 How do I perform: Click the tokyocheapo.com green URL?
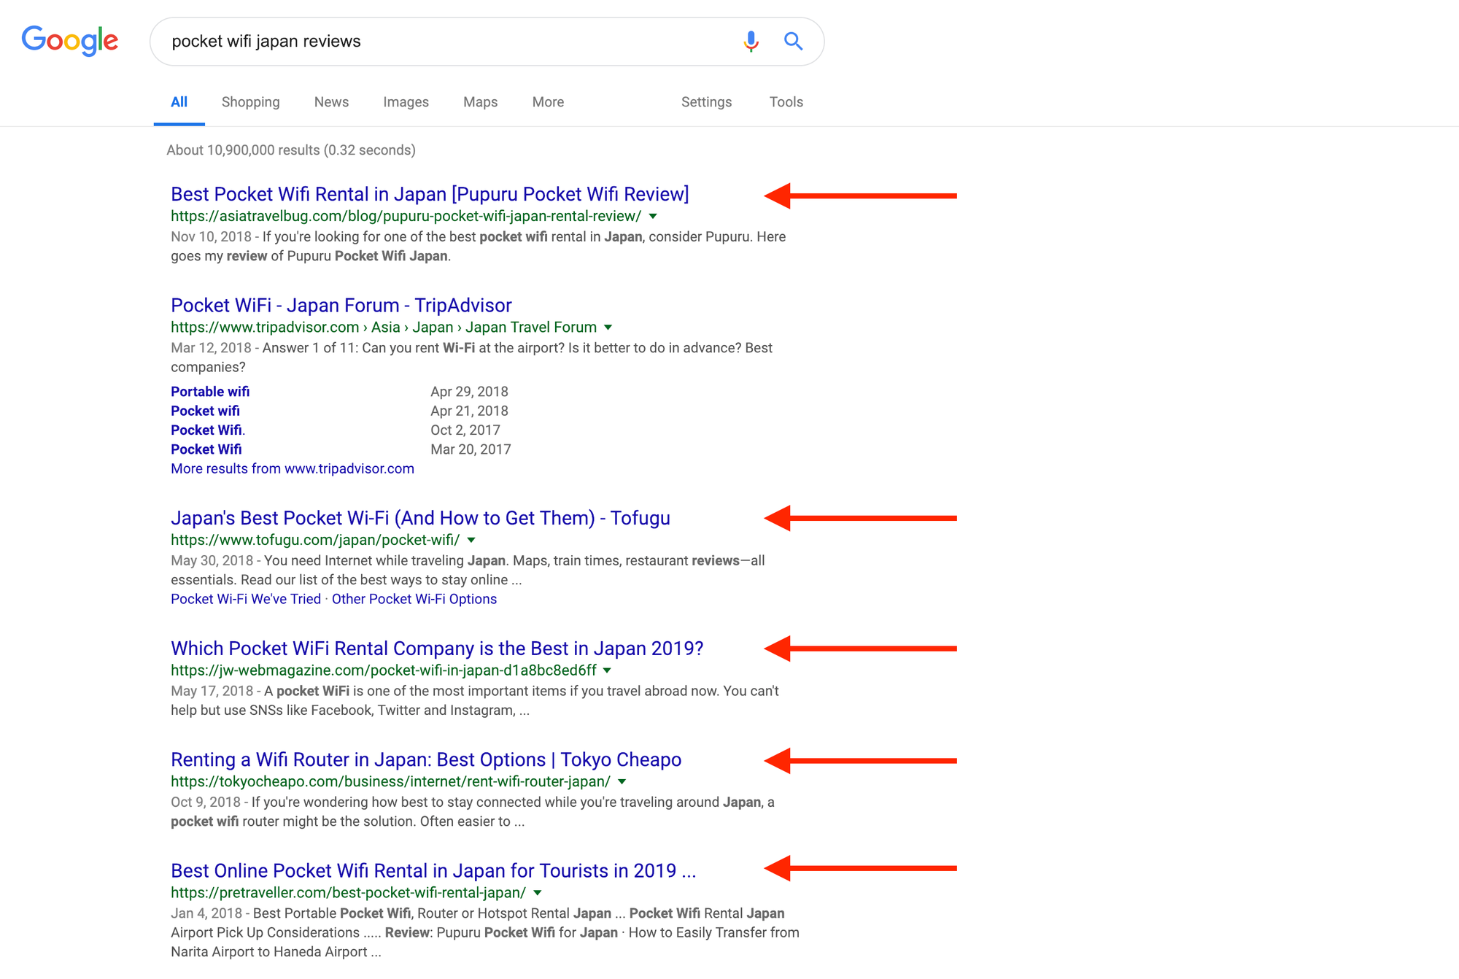(390, 781)
